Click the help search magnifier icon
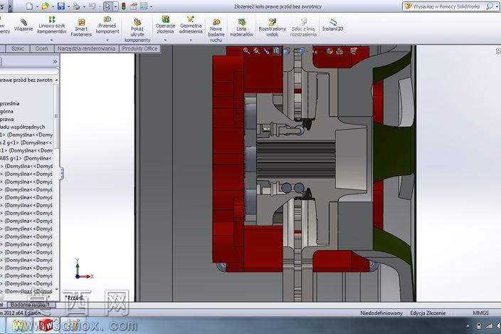501x334 pixels. point(489,6)
